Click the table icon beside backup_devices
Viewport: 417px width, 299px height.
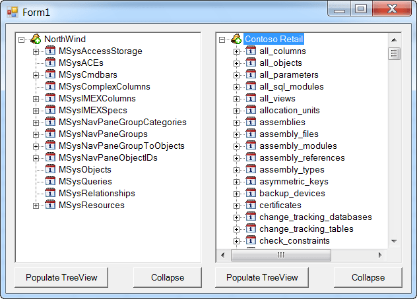(251, 193)
